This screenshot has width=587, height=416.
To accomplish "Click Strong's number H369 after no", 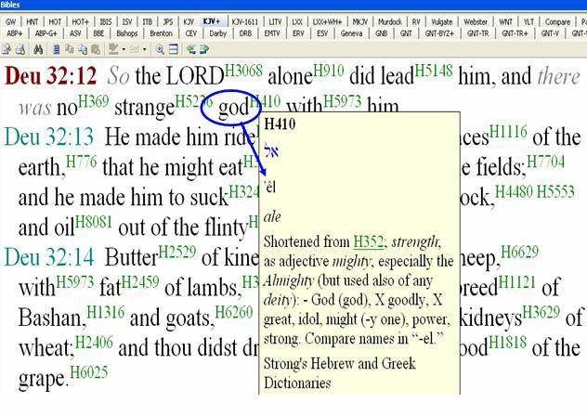I will coord(94,101).
